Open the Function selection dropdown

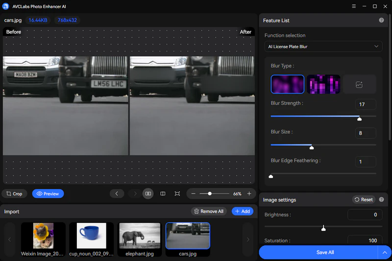point(323,47)
